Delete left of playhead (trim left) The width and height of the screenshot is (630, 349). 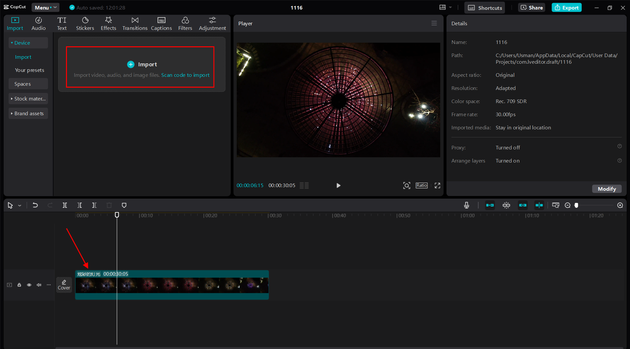click(x=80, y=205)
